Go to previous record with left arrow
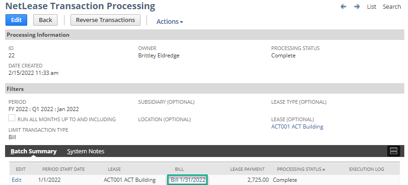This screenshot has width=408, height=185. [344, 7]
